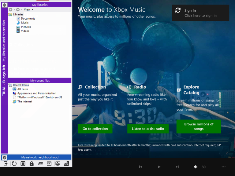Switch to My recent files header
This screenshot has width=235, height=176.
(40, 81)
